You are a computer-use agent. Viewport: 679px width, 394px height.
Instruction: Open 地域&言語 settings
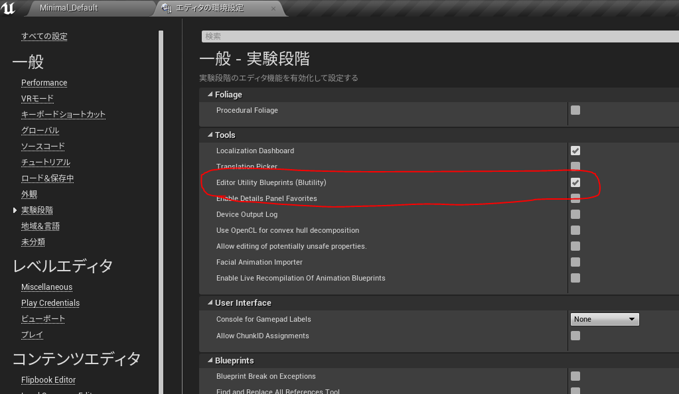[x=40, y=226]
